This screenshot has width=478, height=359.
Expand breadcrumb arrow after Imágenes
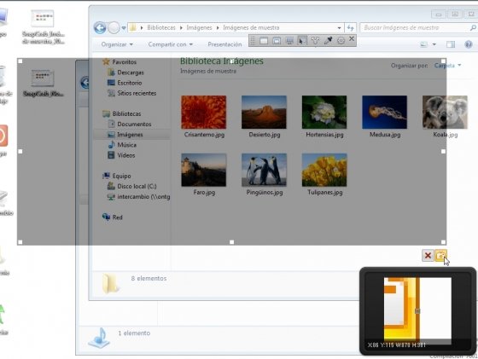[218, 27]
